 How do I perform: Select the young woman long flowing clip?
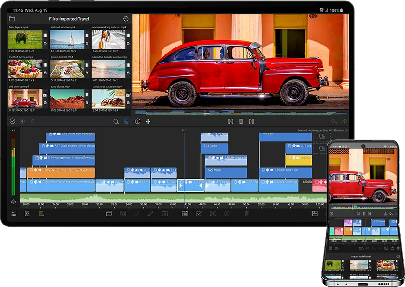point(64,161)
